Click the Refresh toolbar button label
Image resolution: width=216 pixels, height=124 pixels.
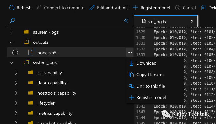point(24,8)
